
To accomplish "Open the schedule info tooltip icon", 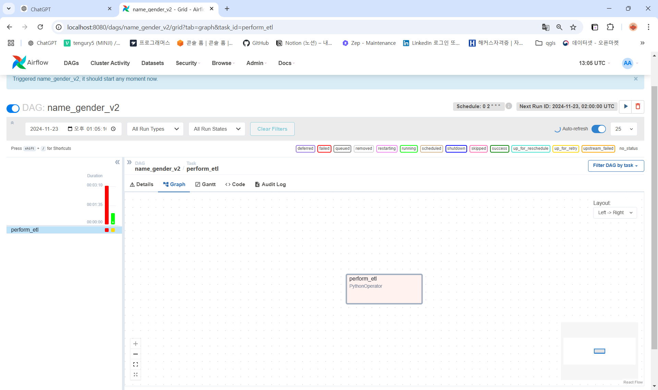I will coord(509,106).
